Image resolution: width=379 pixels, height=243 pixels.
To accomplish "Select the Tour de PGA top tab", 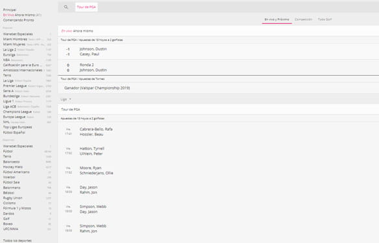I will pyautogui.click(x=86, y=7).
